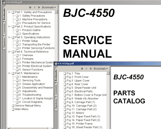
Task: Switch to Comments tab in BJC4550S window
Action: [x=4, y=28]
